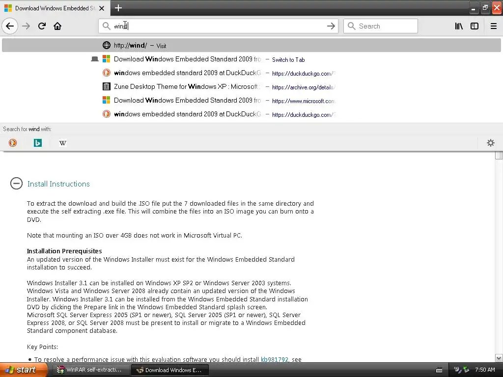The width and height of the screenshot is (503, 377).
Task: Open microsoft.com Download Windows Embedded suggestion
Action: pyautogui.click(x=251, y=100)
